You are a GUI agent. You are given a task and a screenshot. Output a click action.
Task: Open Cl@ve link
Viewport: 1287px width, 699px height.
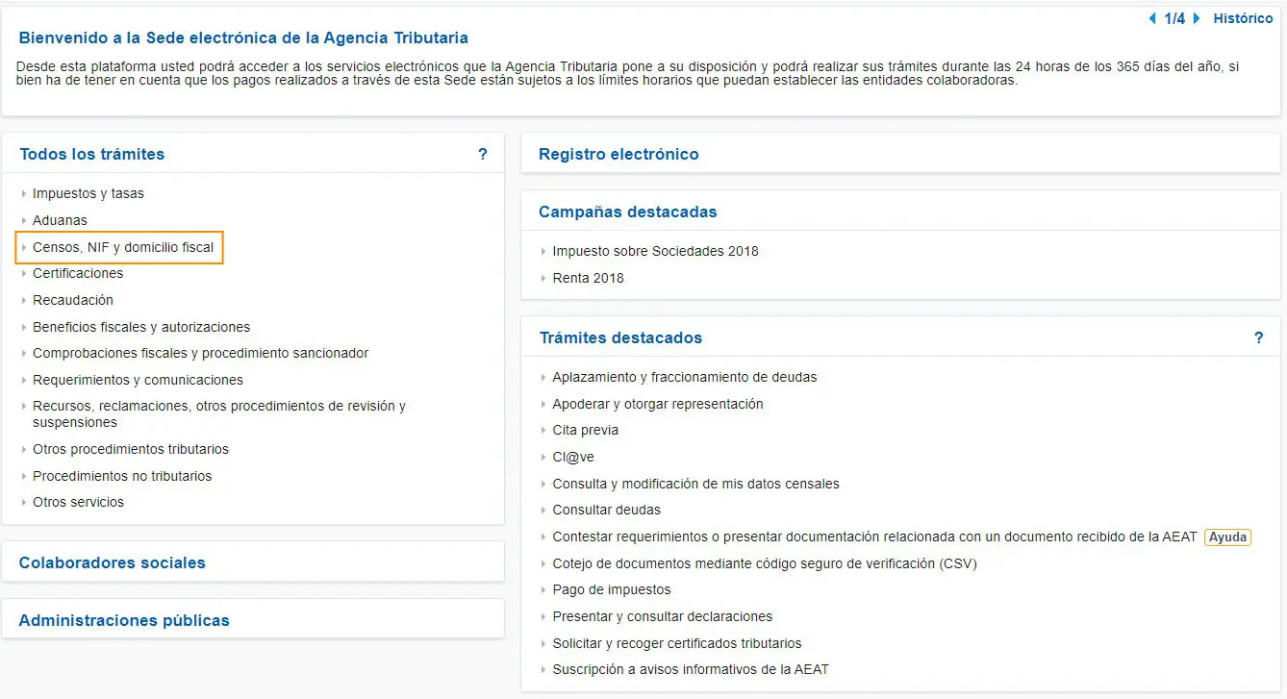(x=573, y=457)
